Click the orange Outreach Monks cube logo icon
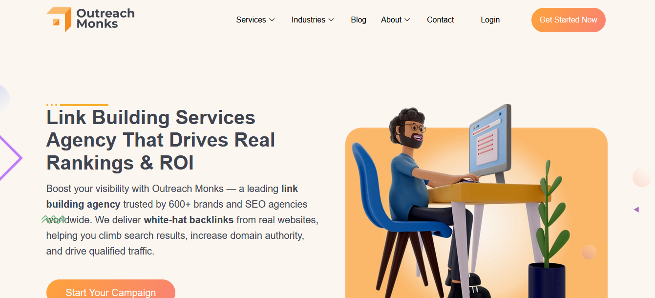 click(59, 20)
